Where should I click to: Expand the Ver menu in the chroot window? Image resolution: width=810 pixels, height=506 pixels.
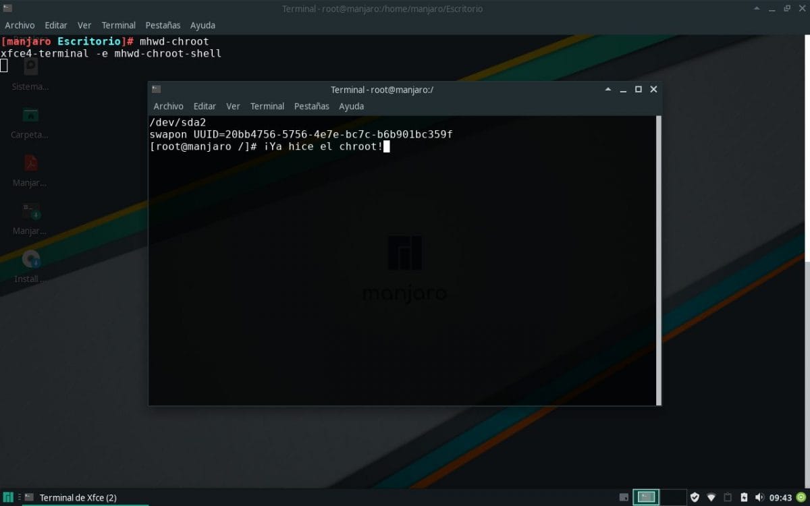(233, 106)
